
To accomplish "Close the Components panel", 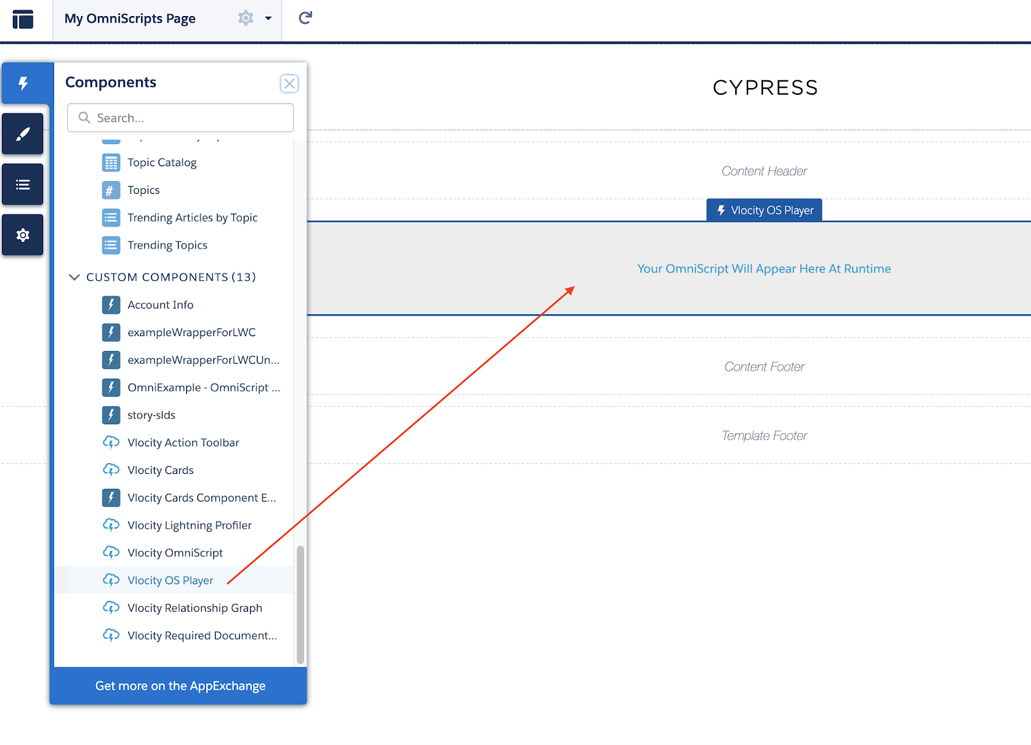I will click(289, 83).
